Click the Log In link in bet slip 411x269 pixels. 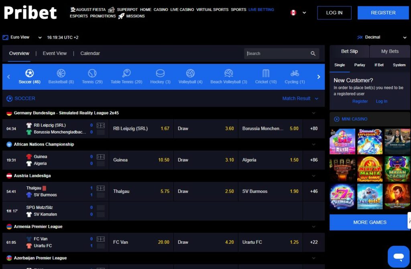381,101
